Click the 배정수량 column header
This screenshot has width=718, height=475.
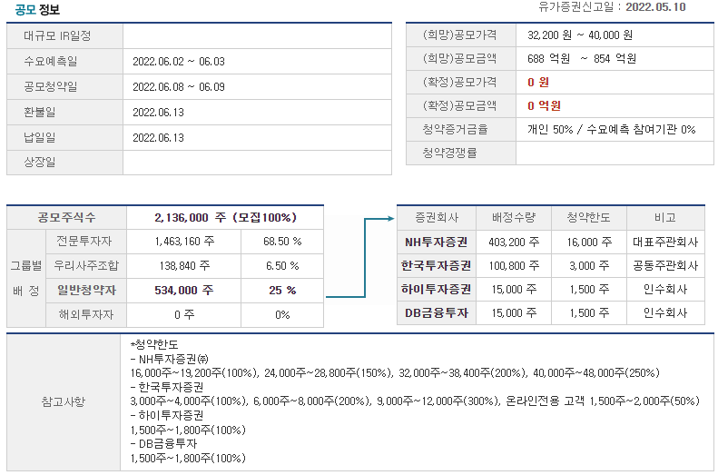click(x=514, y=218)
